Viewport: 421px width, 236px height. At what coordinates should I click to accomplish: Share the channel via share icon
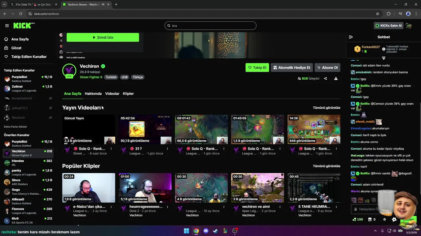[x=325, y=79]
